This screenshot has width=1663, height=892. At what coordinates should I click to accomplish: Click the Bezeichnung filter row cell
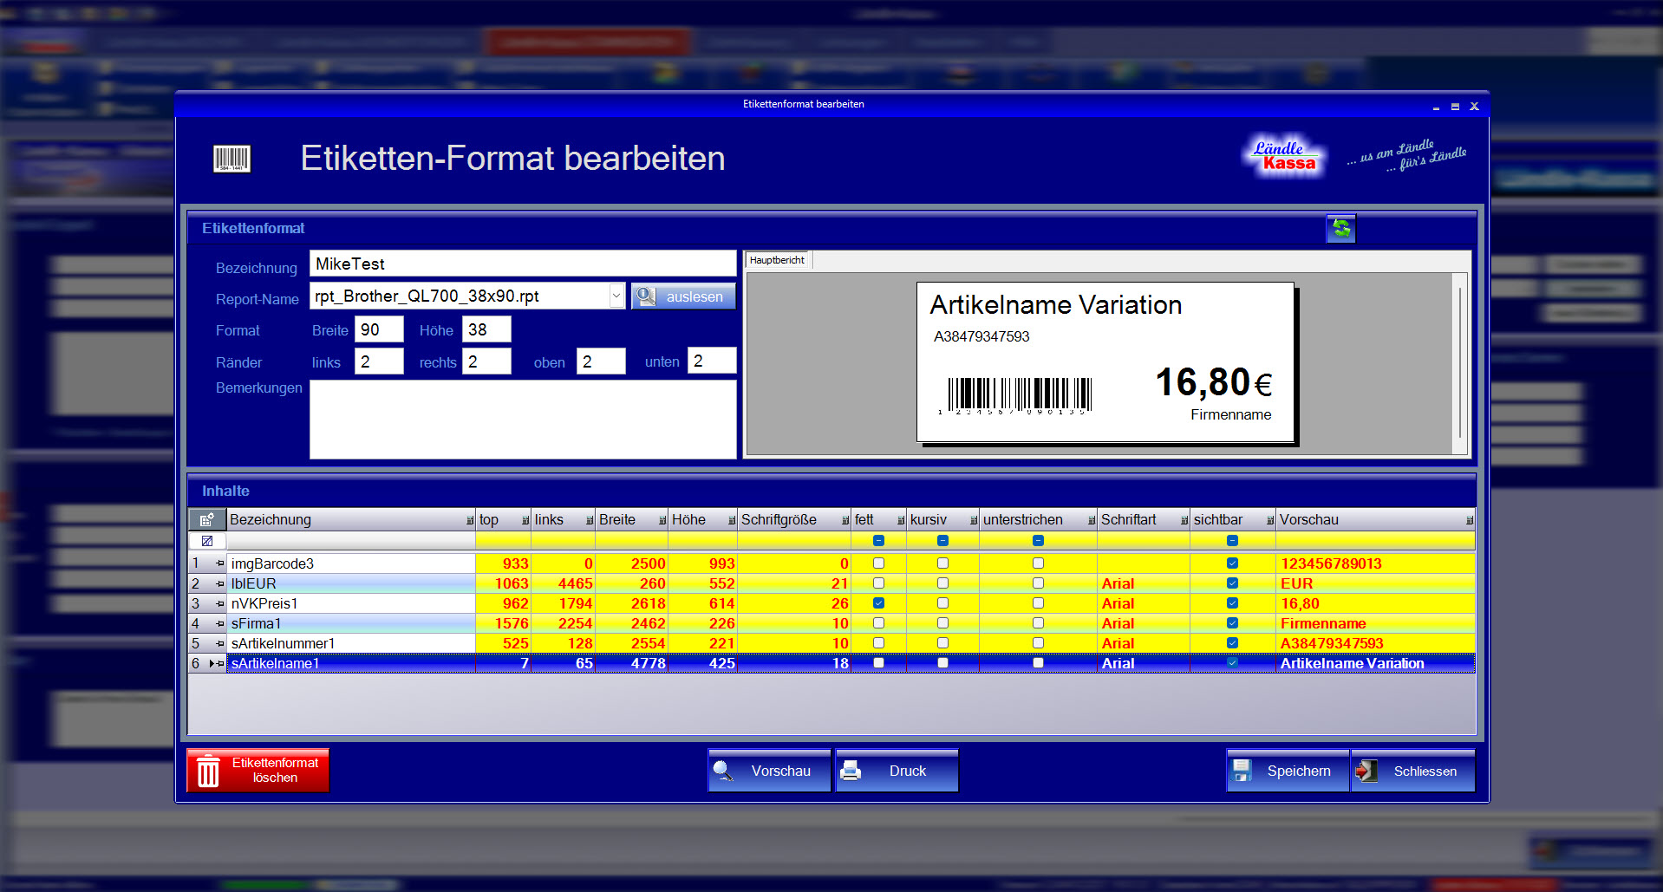click(x=351, y=541)
